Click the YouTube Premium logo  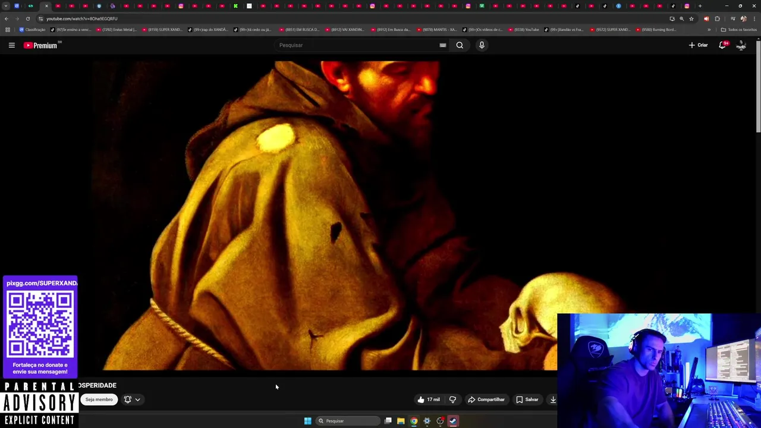pos(42,45)
